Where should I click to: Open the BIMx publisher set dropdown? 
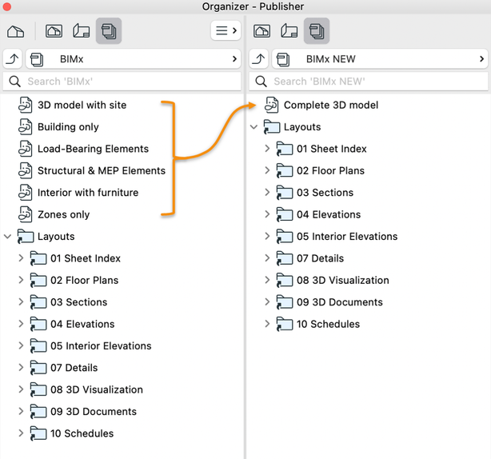tap(133, 59)
